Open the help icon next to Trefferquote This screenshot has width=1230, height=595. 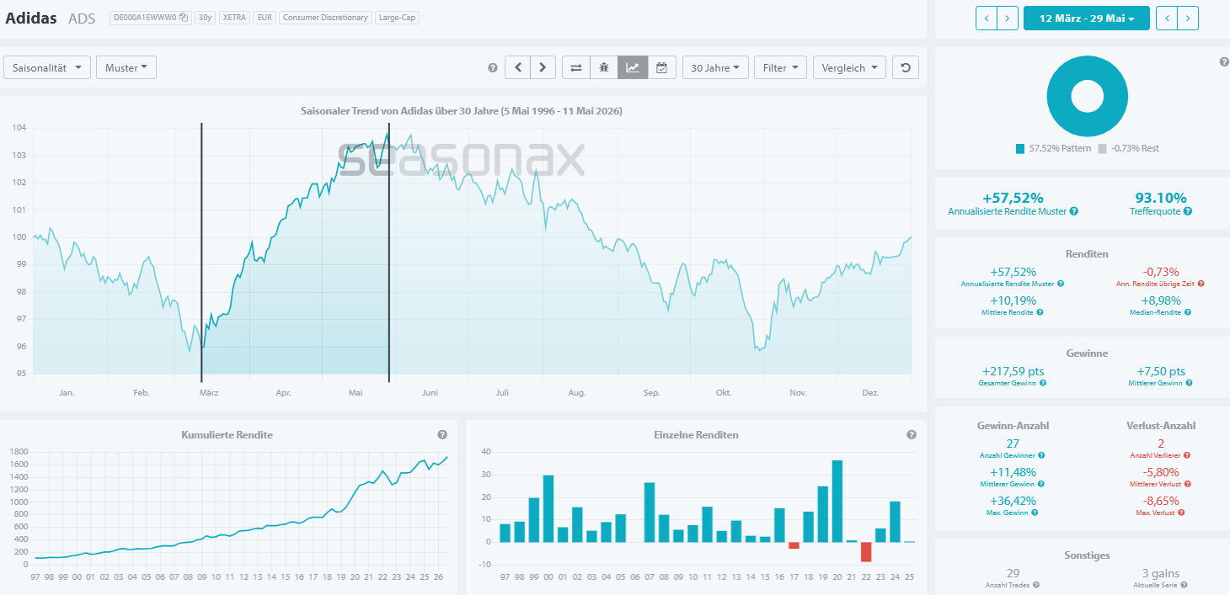[x=1188, y=211]
